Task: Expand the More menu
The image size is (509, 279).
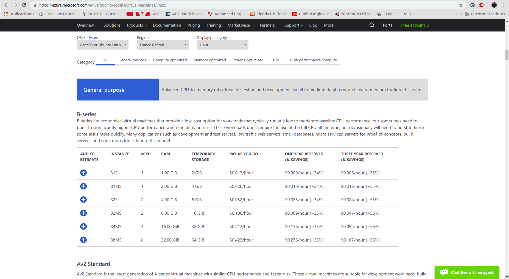Action: pos(331,25)
